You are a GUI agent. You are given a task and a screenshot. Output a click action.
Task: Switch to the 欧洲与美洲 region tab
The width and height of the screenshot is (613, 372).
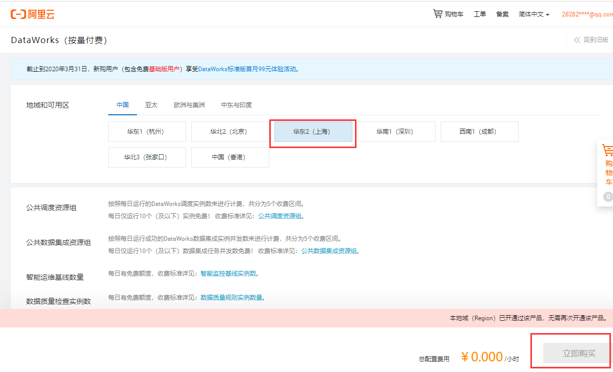click(x=189, y=105)
